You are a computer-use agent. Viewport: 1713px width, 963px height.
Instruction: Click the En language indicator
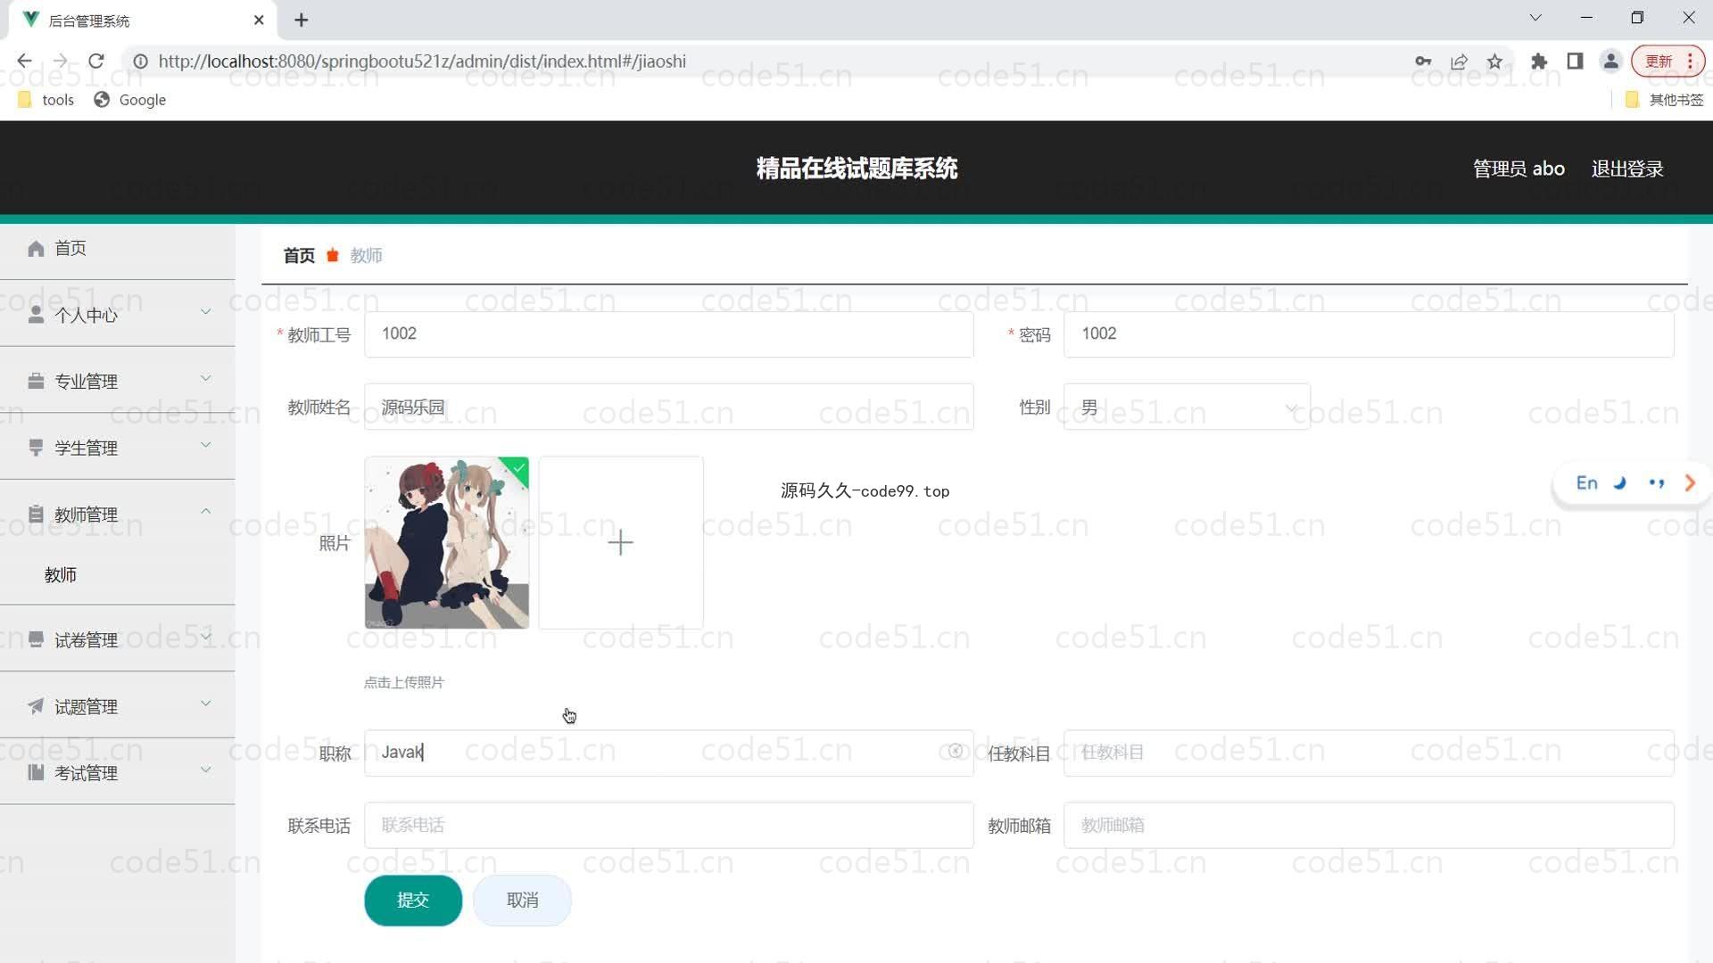click(x=1586, y=482)
